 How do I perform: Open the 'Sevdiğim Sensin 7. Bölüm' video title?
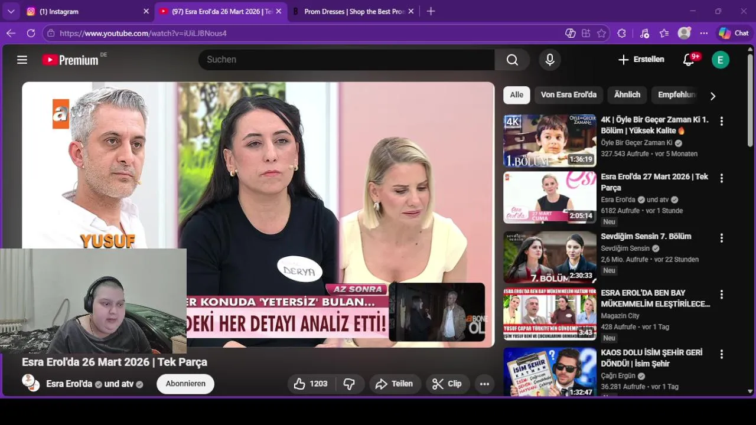pos(646,236)
